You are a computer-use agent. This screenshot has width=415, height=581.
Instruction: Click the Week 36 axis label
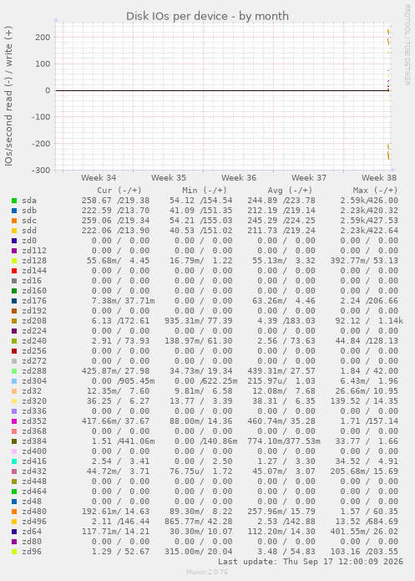239,178
